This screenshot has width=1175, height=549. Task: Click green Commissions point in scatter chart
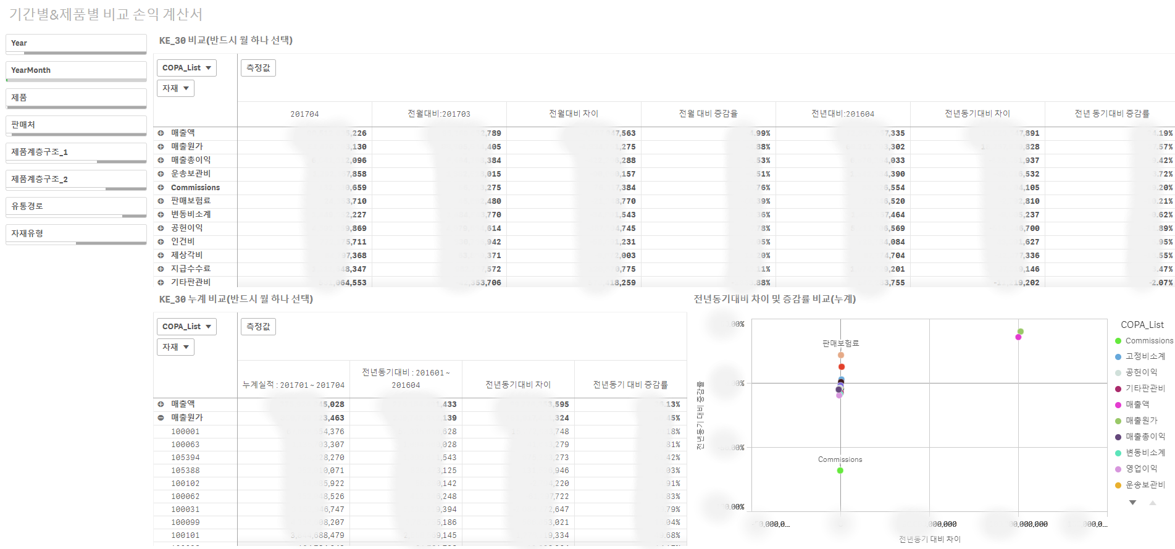(840, 471)
